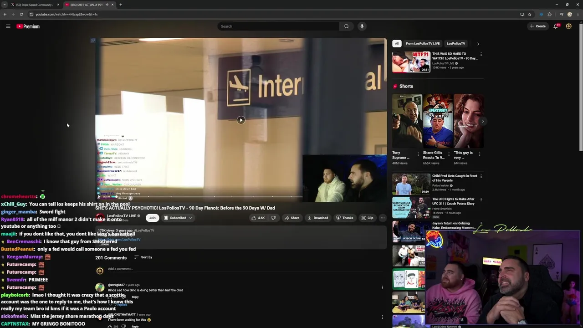Click the search magnifier button

(x=346, y=26)
